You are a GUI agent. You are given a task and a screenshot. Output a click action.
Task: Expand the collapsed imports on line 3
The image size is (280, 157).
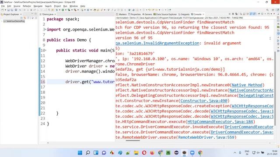tap(45, 29)
